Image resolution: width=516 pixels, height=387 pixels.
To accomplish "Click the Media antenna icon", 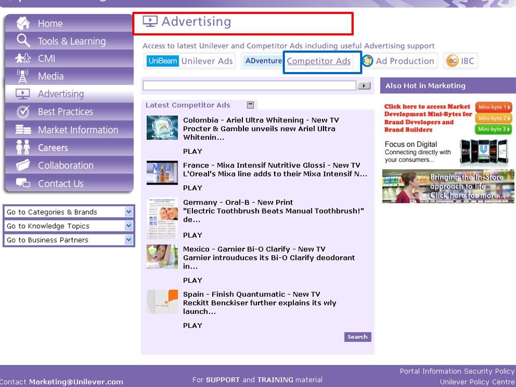I will (23, 76).
